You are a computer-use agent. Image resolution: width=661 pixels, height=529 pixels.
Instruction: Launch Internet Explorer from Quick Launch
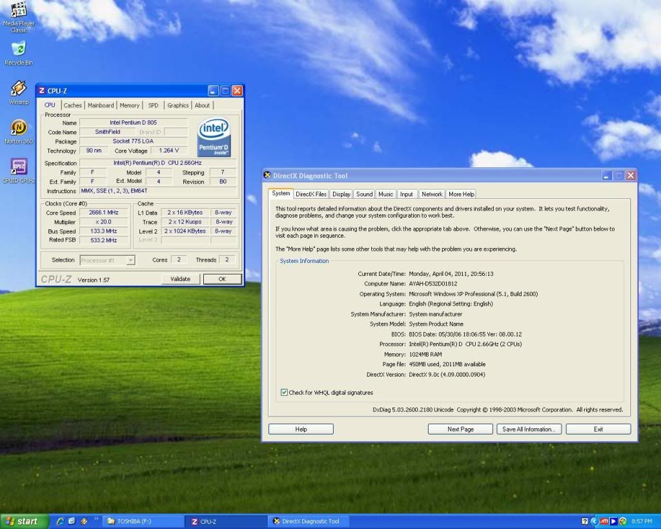60,521
